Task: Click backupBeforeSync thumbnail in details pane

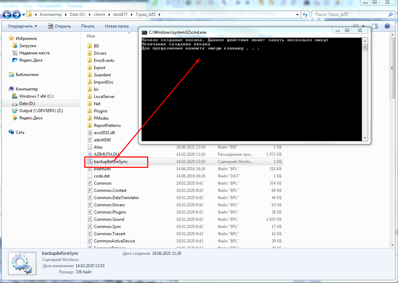Action: click(22, 263)
